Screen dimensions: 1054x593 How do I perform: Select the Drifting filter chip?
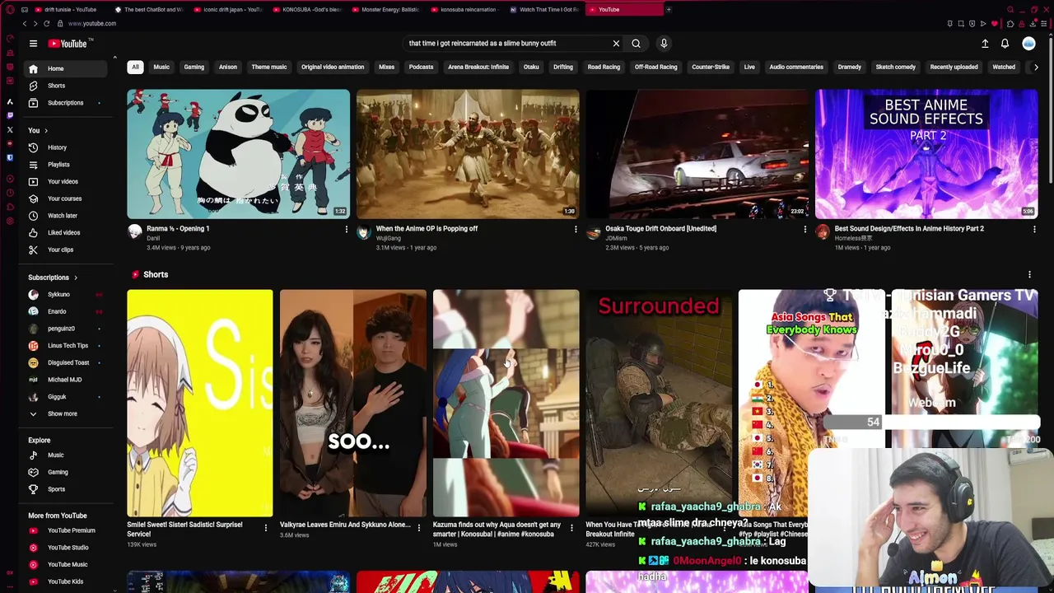click(x=563, y=67)
